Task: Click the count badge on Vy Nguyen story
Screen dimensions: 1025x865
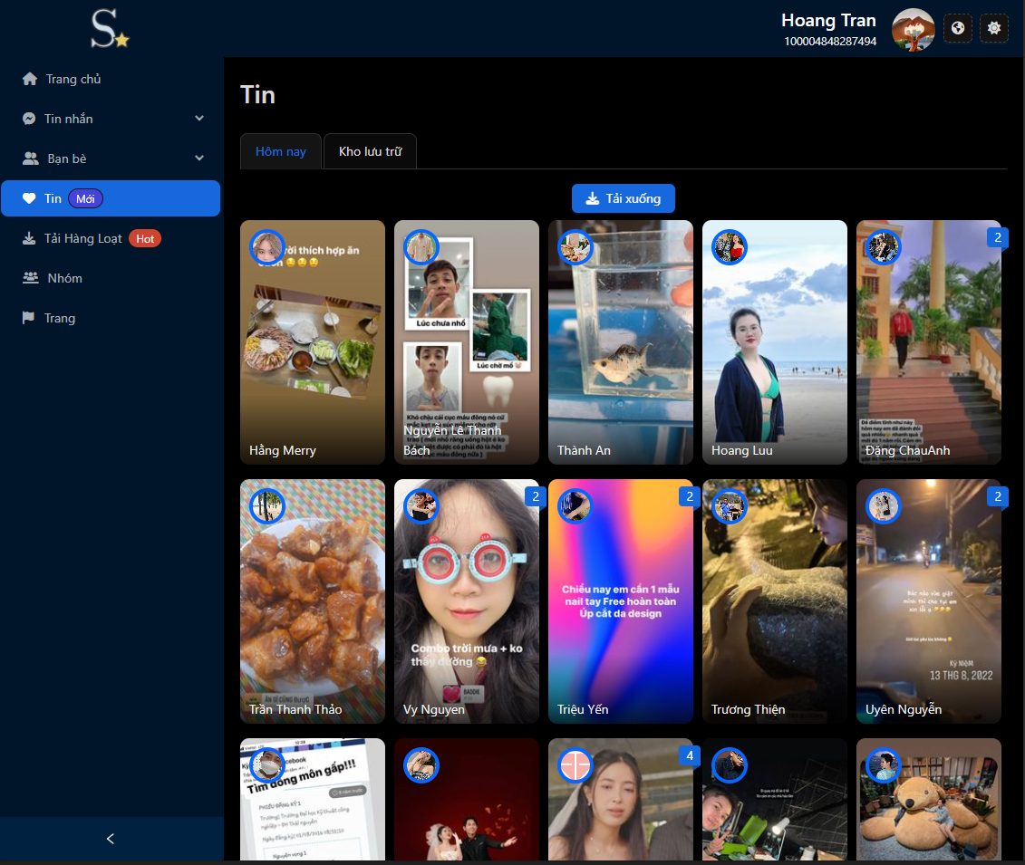Action: [x=535, y=496]
